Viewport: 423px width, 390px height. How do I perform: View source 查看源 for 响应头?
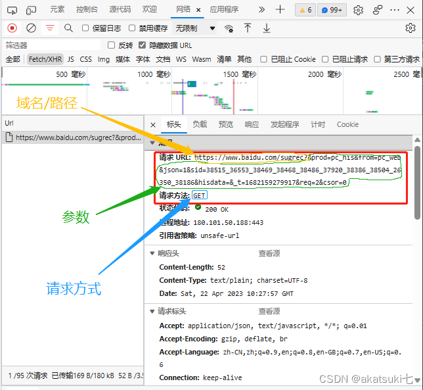269,253
